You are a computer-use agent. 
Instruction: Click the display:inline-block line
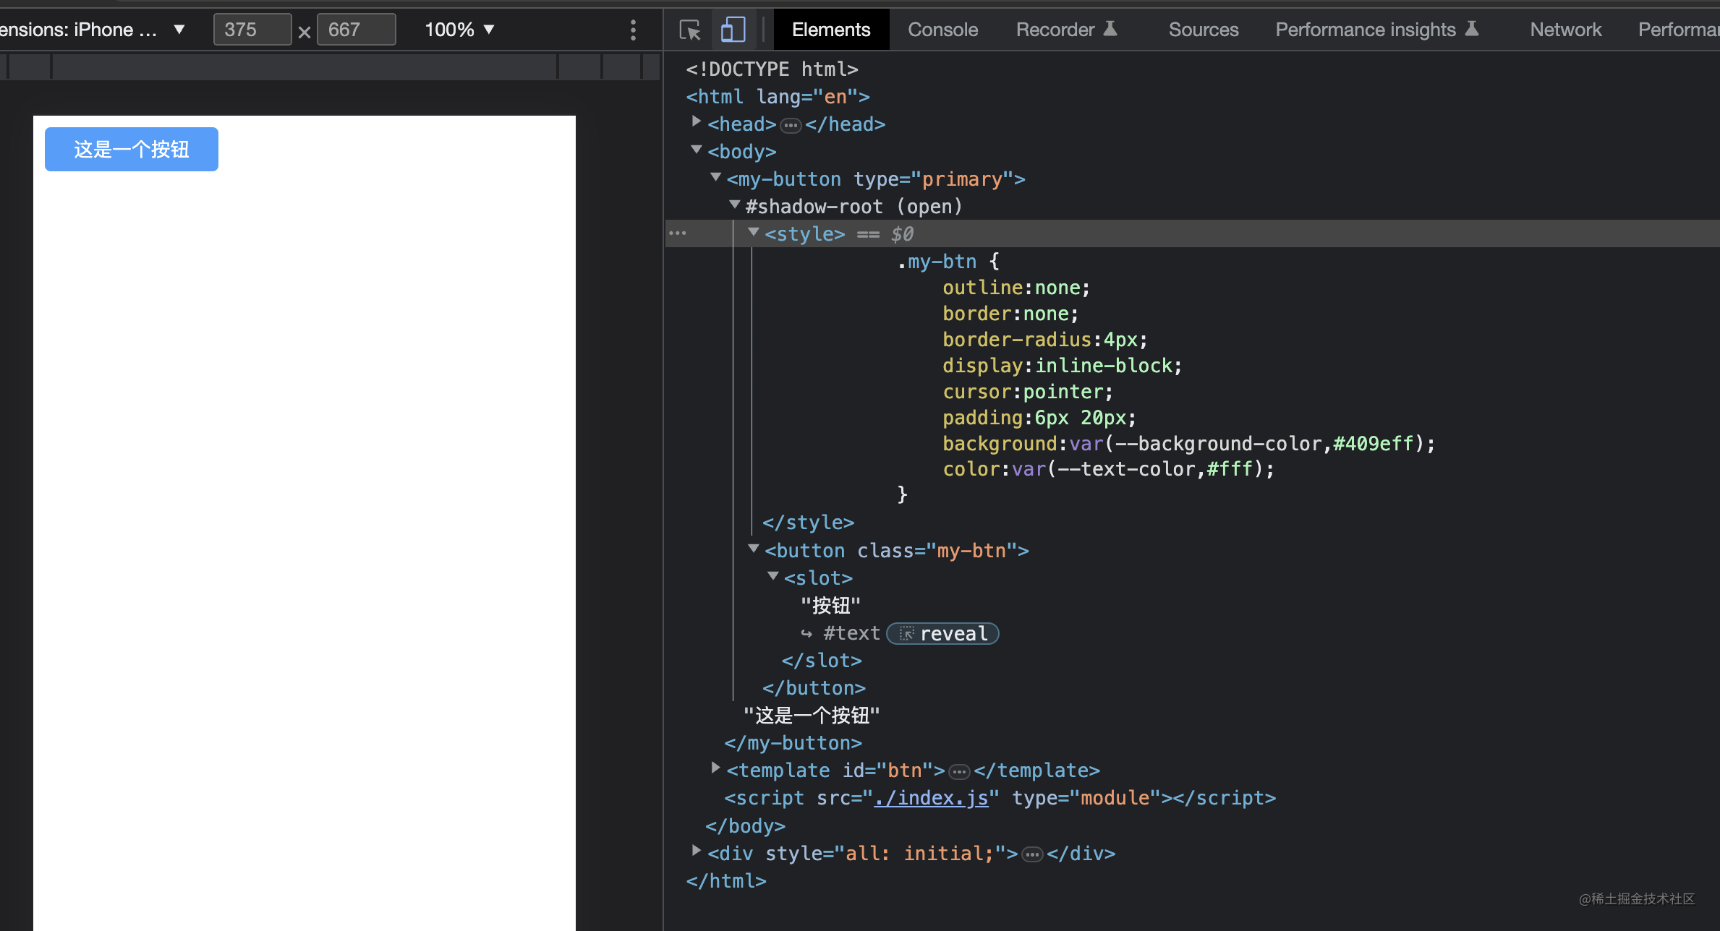pos(1062,366)
